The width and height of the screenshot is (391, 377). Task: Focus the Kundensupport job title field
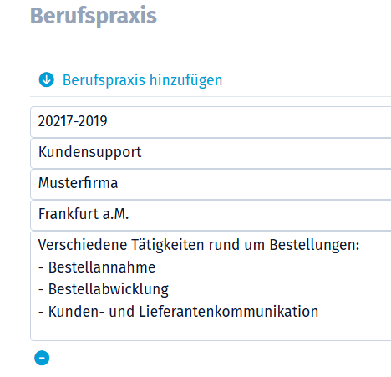(x=211, y=153)
